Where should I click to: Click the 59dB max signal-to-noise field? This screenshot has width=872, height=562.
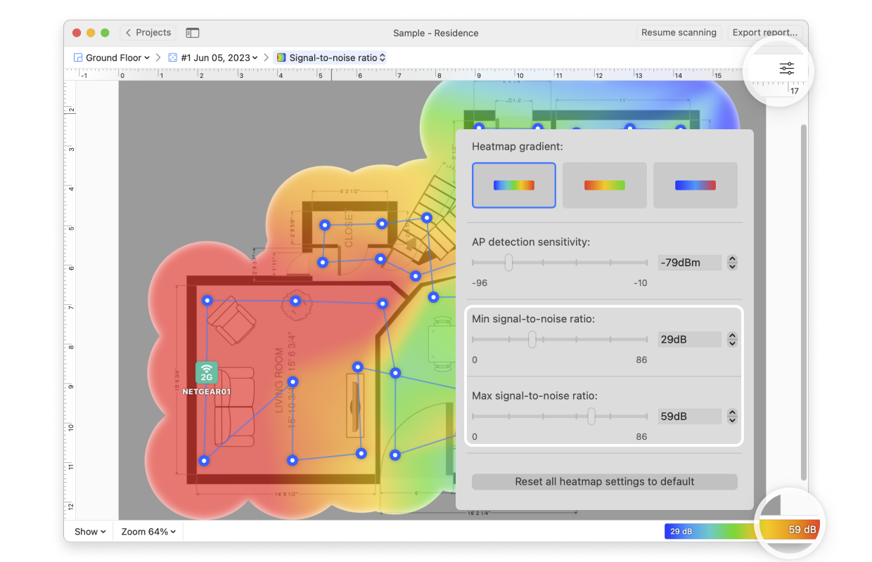pos(689,417)
